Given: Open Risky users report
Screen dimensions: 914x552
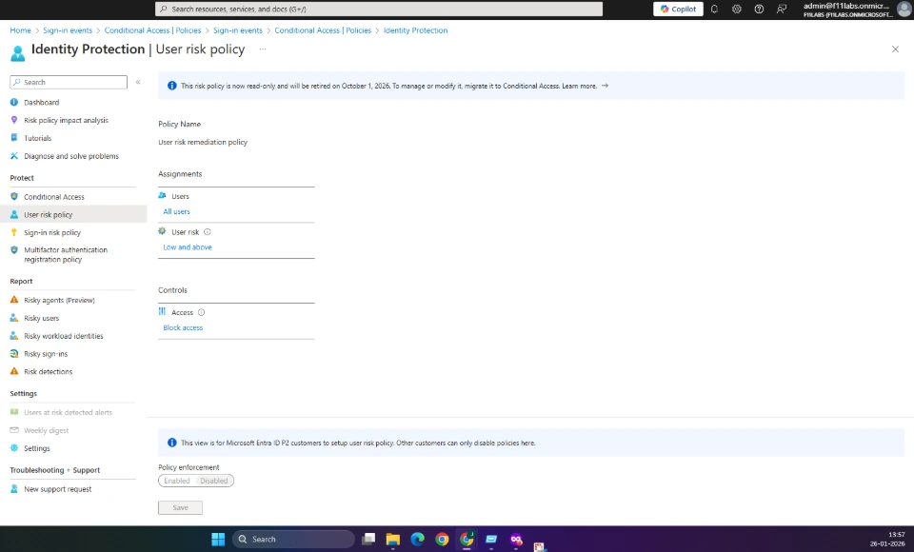Looking at the screenshot, I should (41, 318).
